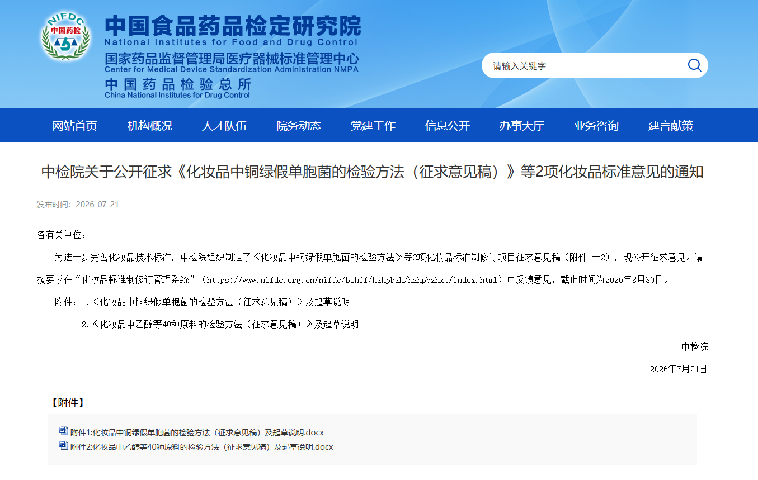Image resolution: width=758 pixels, height=480 pixels.
Task: Select 人才队伍 in the navigation bar
Action: click(x=224, y=126)
